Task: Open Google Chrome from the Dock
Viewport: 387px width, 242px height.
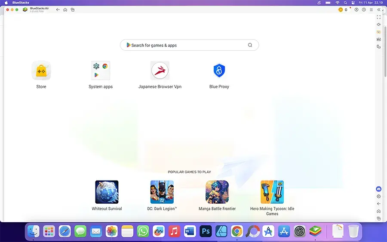Action: [237, 231]
